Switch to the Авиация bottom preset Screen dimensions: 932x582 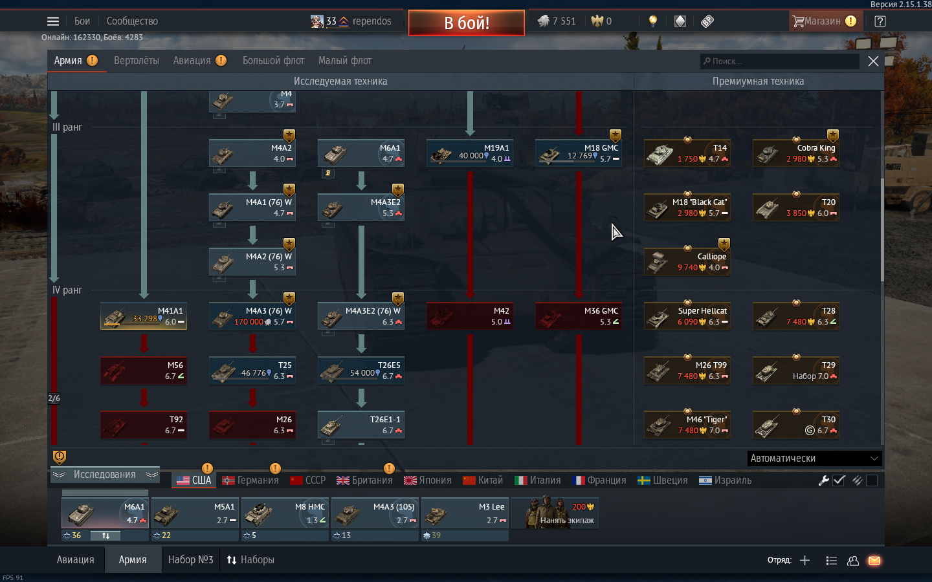[75, 560]
